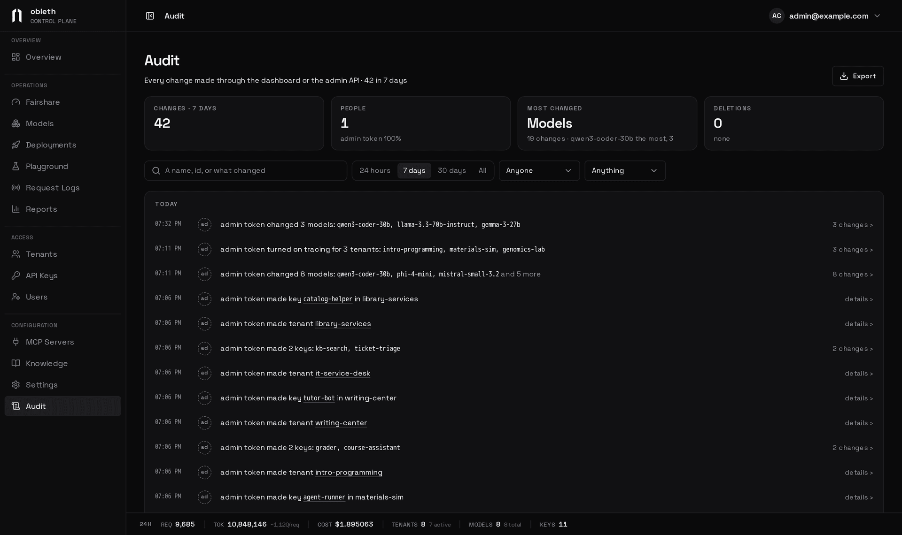Image resolution: width=902 pixels, height=535 pixels.
Task: Click the Models cubes icon
Action: [x=16, y=123]
